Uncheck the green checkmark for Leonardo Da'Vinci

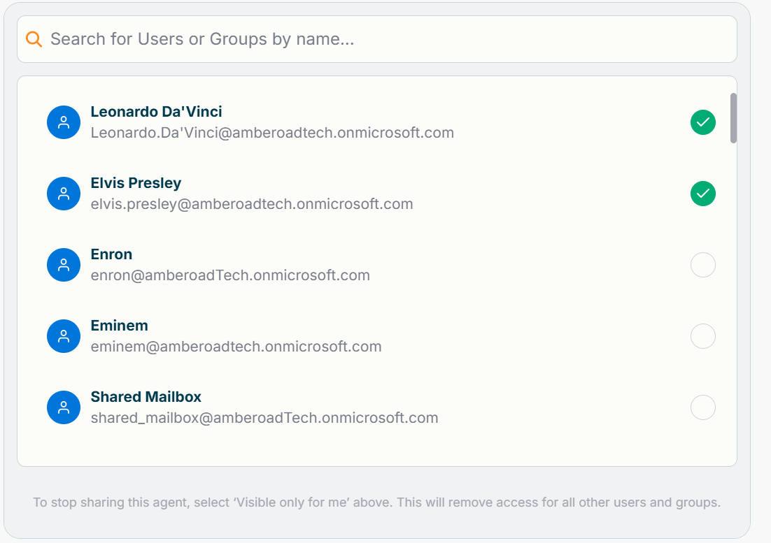[x=702, y=122]
